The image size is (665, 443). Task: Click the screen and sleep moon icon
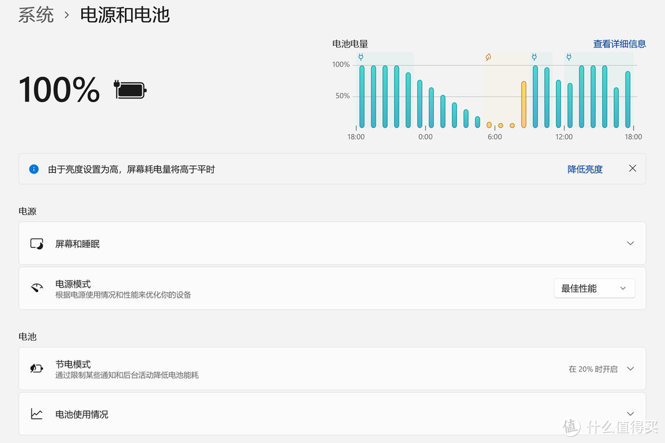click(x=36, y=243)
